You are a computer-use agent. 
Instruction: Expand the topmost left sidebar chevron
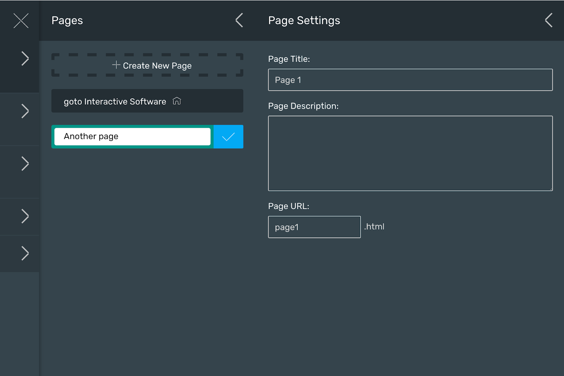point(25,58)
